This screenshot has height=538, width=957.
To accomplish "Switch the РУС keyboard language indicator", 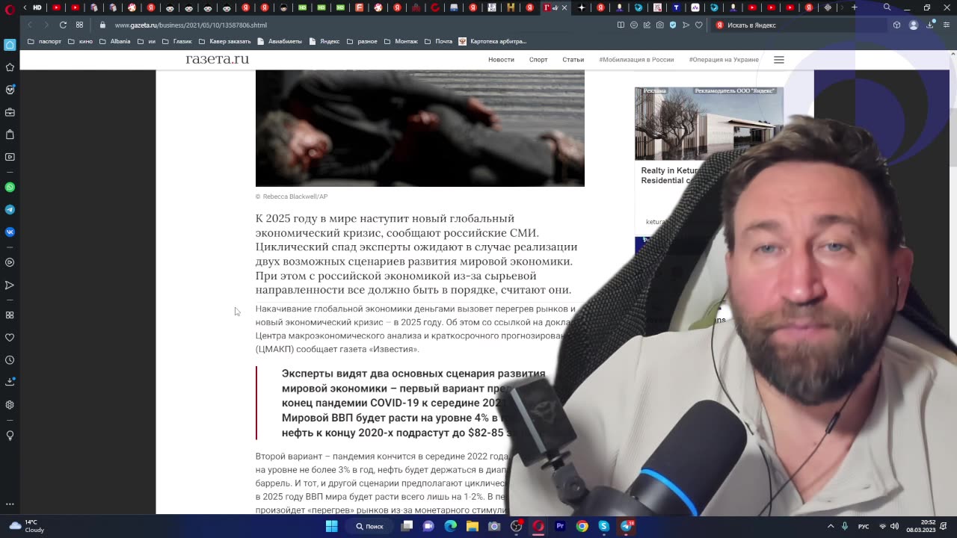I will point(864,526).
